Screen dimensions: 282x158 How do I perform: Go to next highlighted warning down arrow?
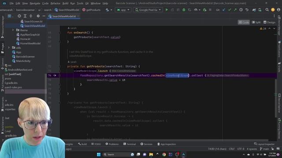pyautogui.click(x=274, y=29)
